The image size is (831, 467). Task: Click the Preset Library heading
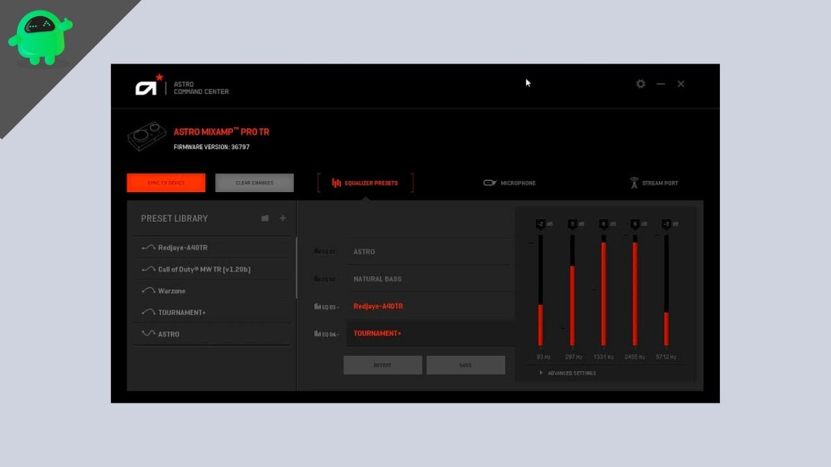click(x=175, y=219)
